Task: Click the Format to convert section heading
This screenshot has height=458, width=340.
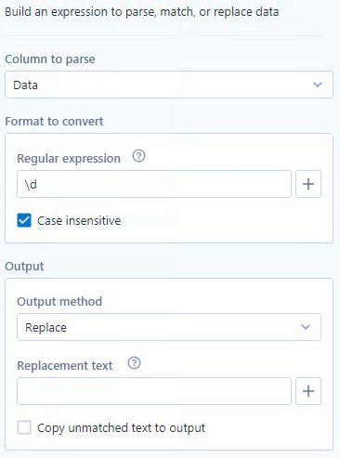Action: click(x=54, y=121)
